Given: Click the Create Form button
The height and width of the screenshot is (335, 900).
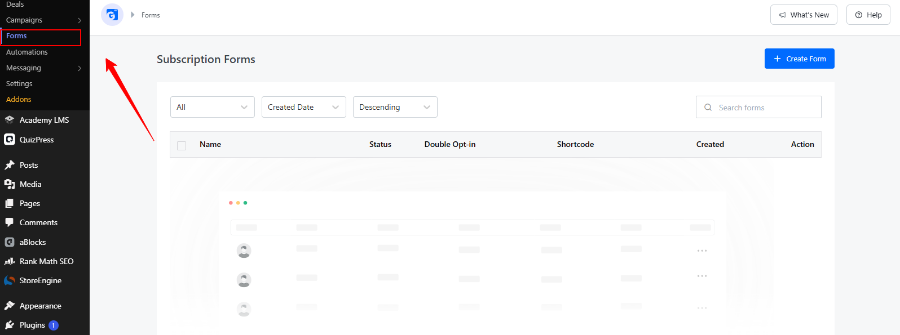Looking at the screenshot, I should point(799,59).
